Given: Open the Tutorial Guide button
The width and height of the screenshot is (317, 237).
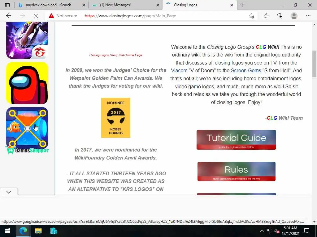Looking at the screenshot, I should tap(236, 140).
